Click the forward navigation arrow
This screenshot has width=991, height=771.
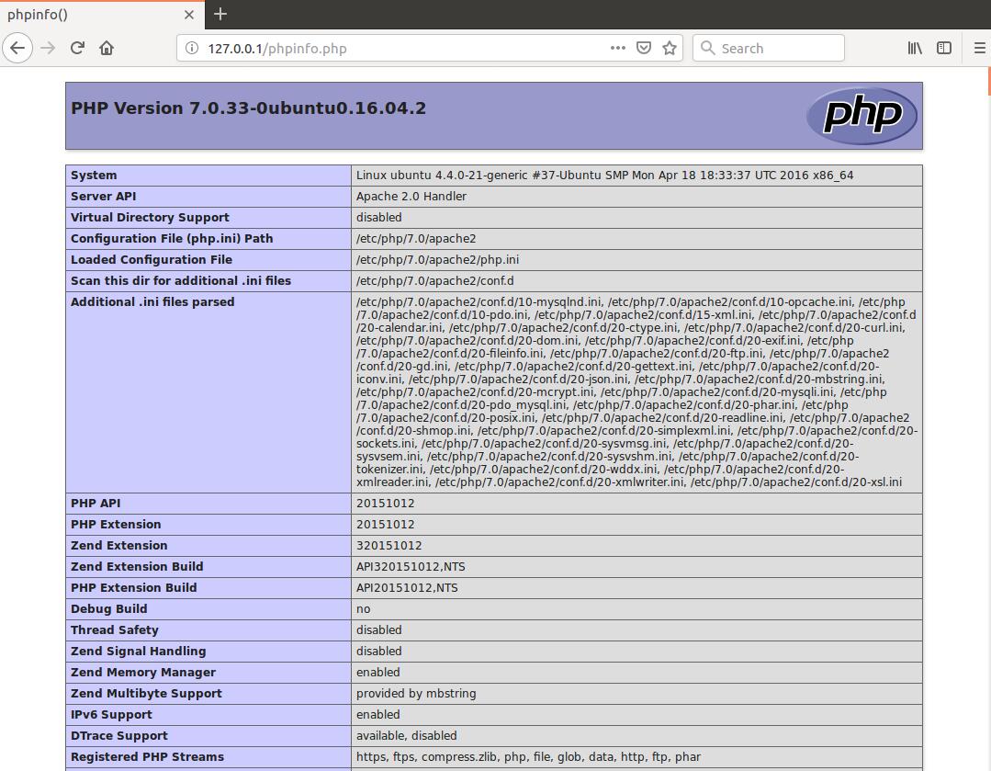(49, 48)
